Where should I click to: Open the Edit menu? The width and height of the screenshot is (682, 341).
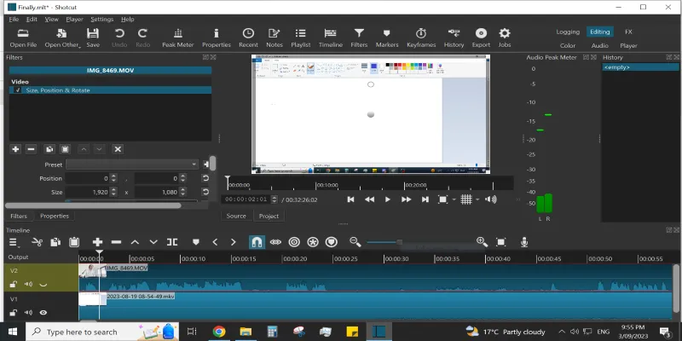(32, 19)
